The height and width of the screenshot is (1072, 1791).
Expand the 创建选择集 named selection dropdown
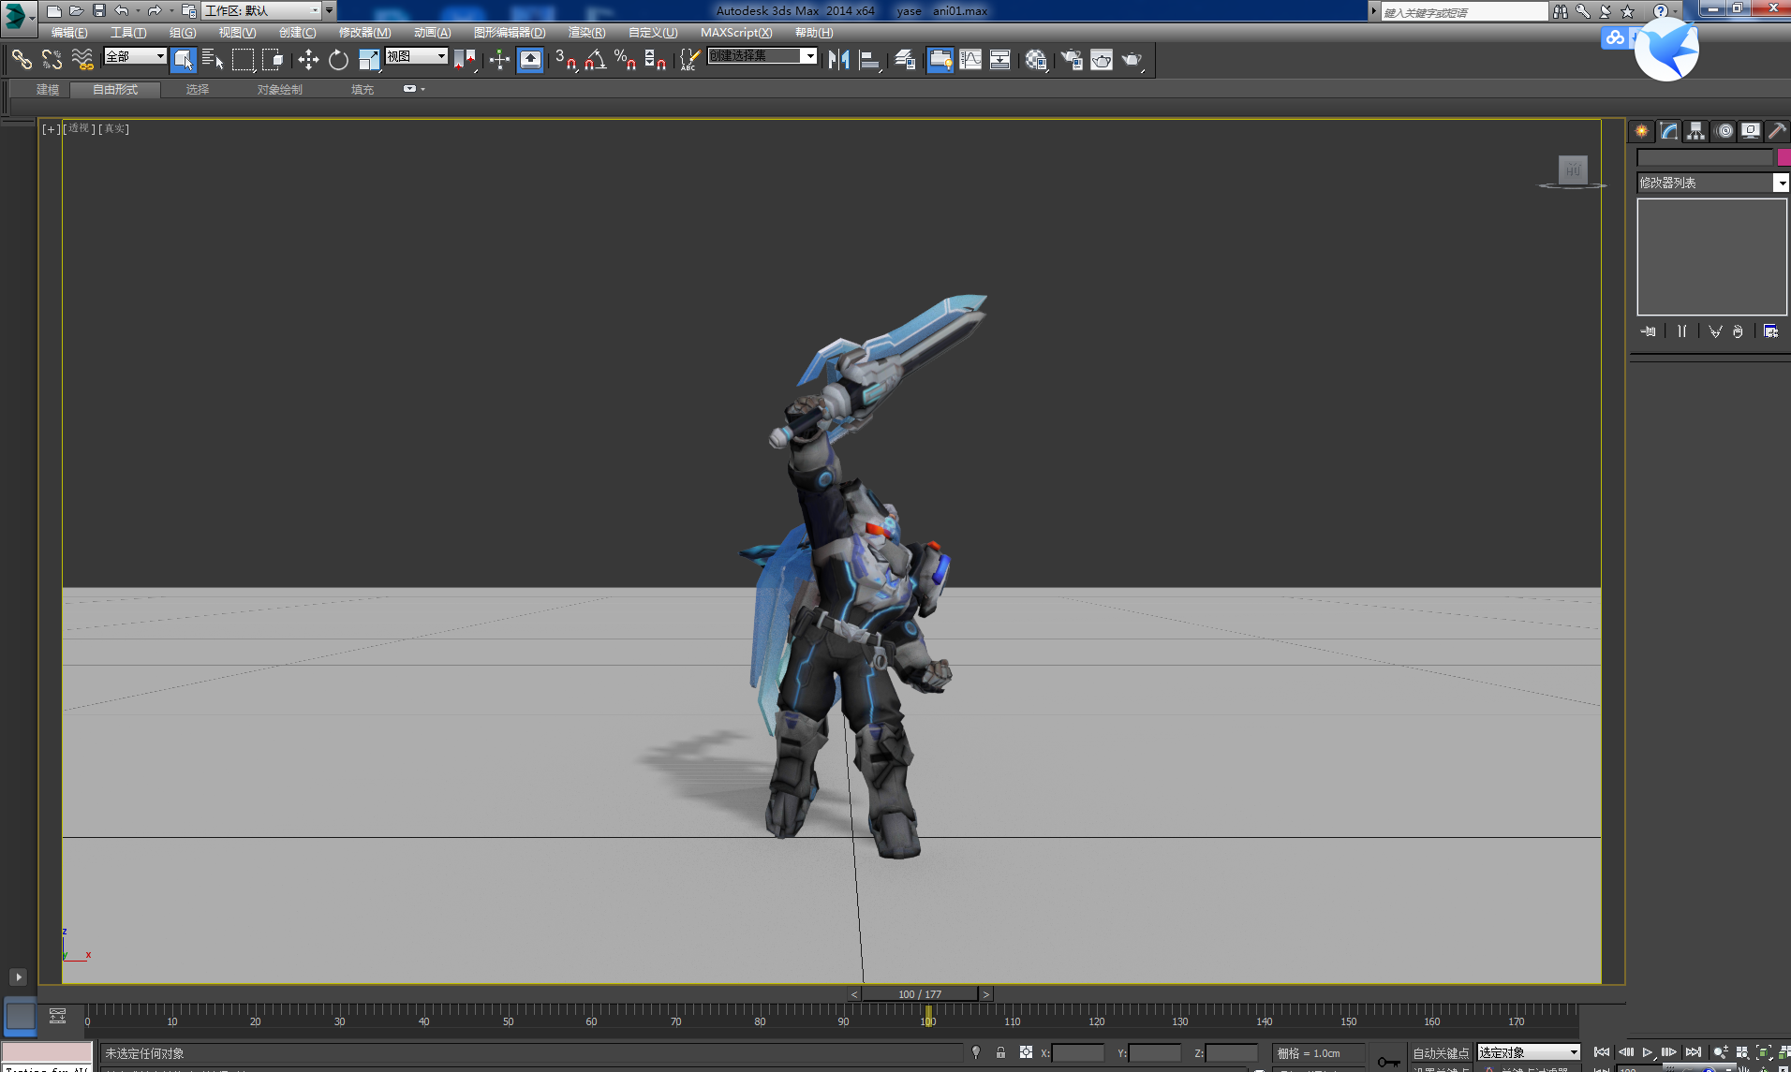coord(809,56)
